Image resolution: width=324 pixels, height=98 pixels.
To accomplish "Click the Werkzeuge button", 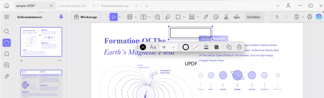I will click(x=85, y=17).
